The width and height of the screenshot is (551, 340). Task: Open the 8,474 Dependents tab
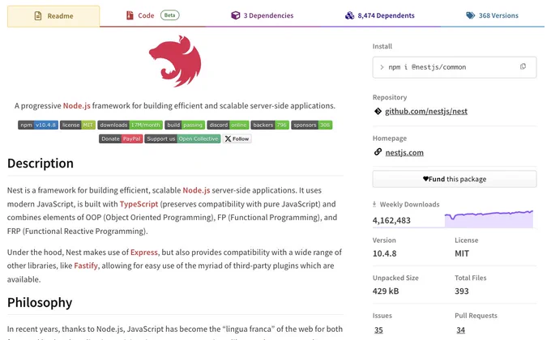tap(379, 15)
